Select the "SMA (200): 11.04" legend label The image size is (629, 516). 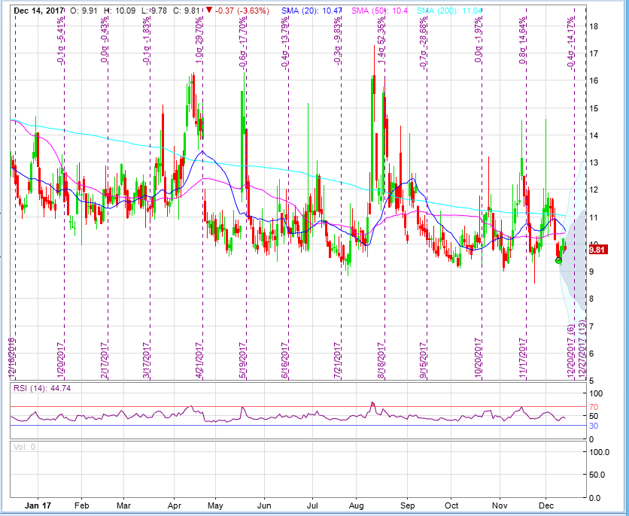coord(449,11)
